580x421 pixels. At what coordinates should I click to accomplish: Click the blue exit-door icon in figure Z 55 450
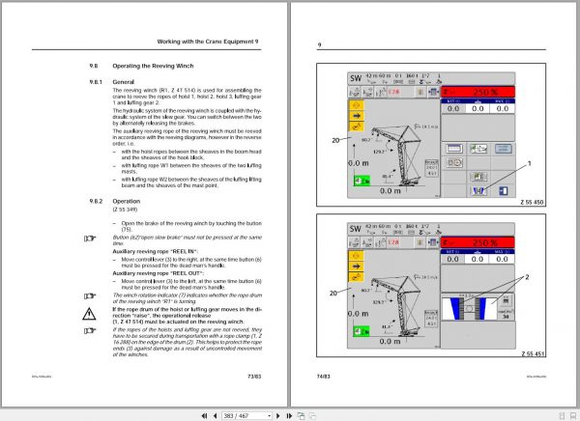coord(503,191)
